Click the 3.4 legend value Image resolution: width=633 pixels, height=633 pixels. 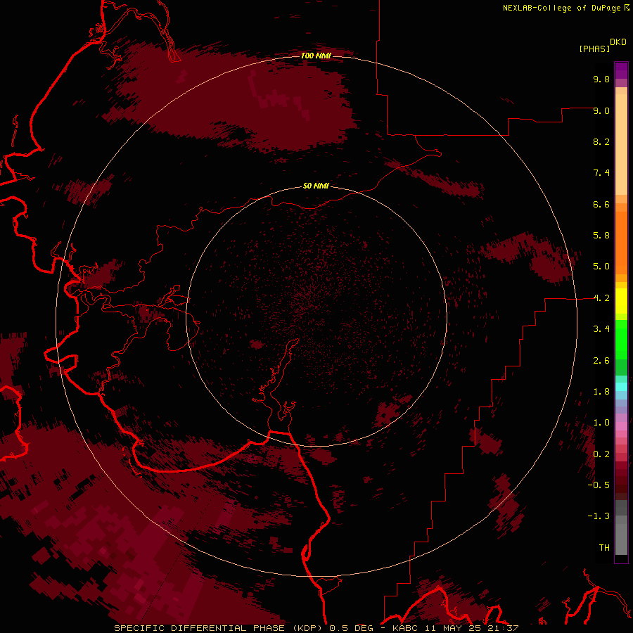click(601, 329)
